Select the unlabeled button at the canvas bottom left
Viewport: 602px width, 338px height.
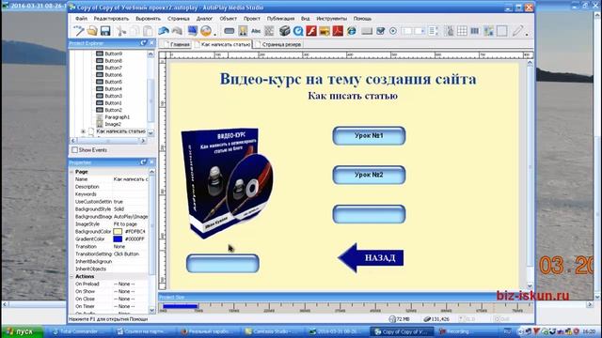coord(223,264)
